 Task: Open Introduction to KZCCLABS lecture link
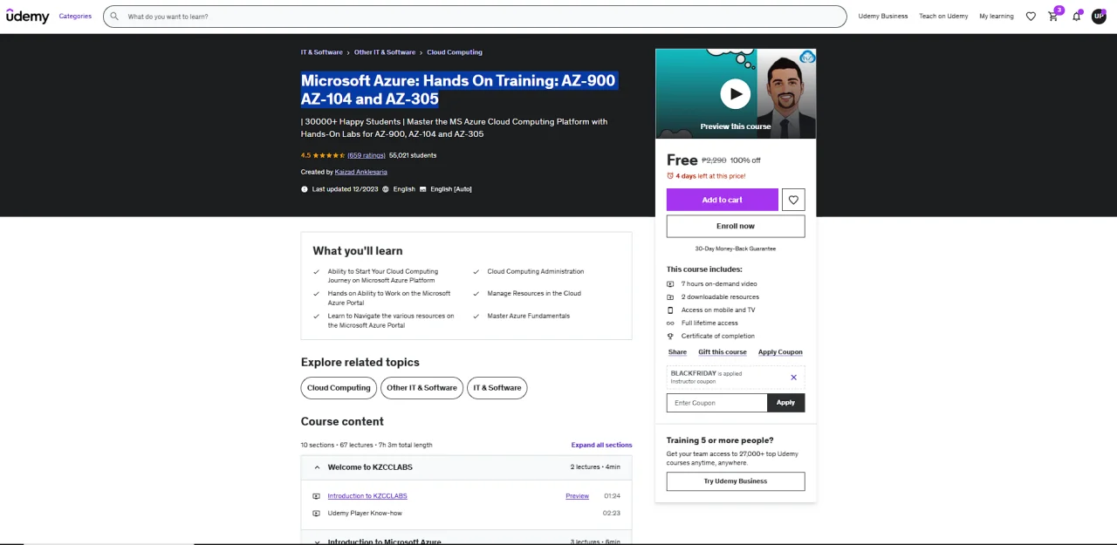[x=367, y=496]
